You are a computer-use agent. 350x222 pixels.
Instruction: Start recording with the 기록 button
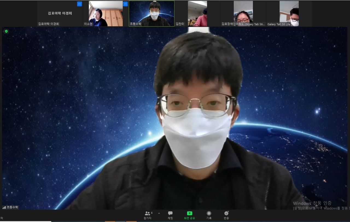tap(209, 215)
